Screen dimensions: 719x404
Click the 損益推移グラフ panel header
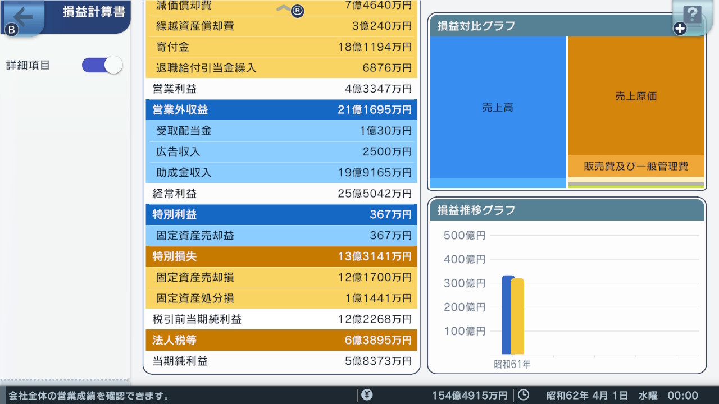click(567, 210)
